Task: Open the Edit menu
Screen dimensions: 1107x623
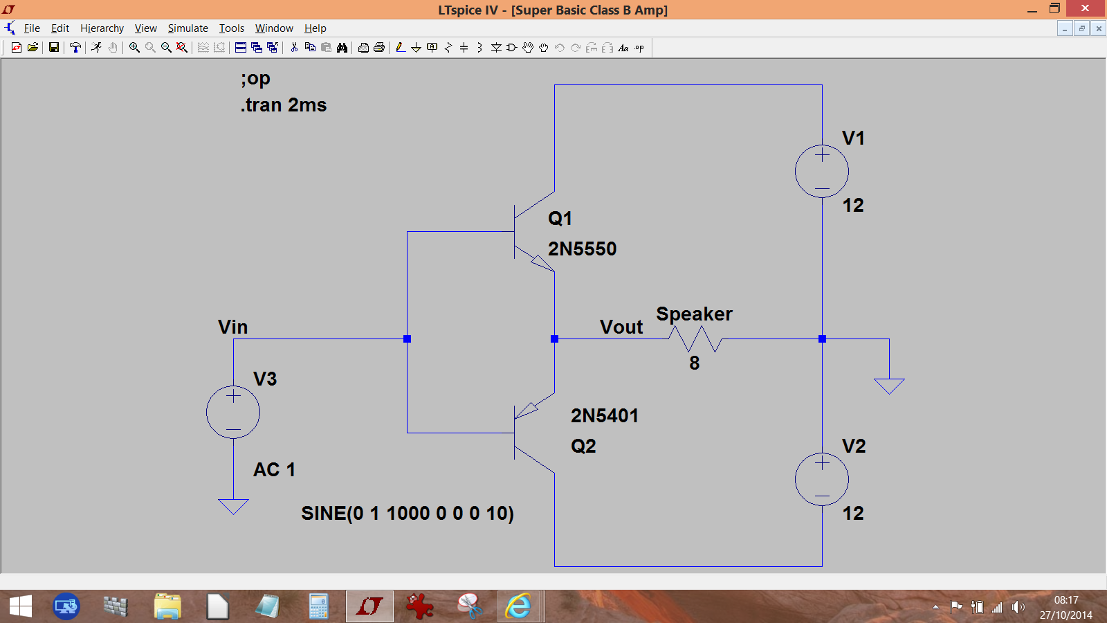Action: click(x=60, y=28)
